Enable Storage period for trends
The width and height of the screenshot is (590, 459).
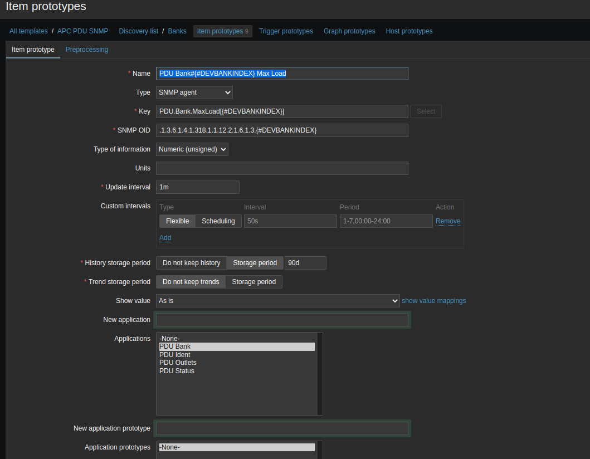253,282
